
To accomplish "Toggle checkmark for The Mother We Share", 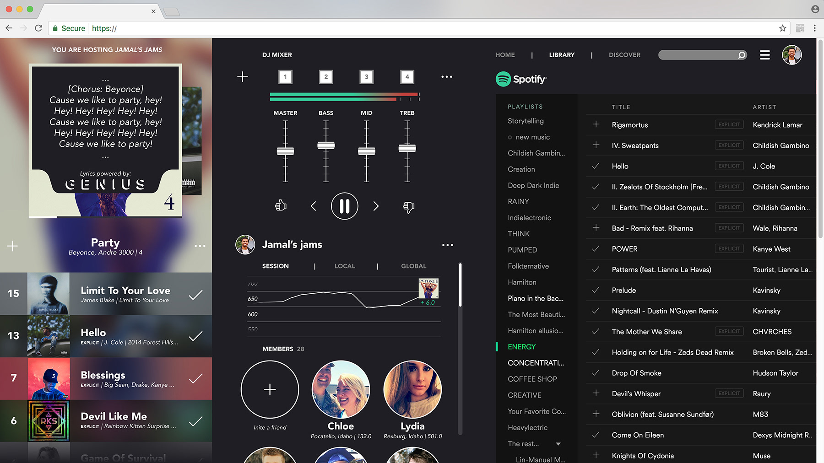I will point(596,331).
